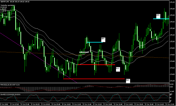Select the cyan TP2 horizontal line
The height and width of the screenshot is (106, 176).
point(161,19)
